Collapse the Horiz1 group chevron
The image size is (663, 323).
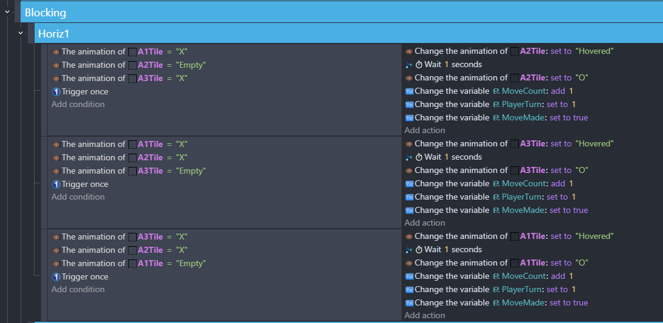21,33
